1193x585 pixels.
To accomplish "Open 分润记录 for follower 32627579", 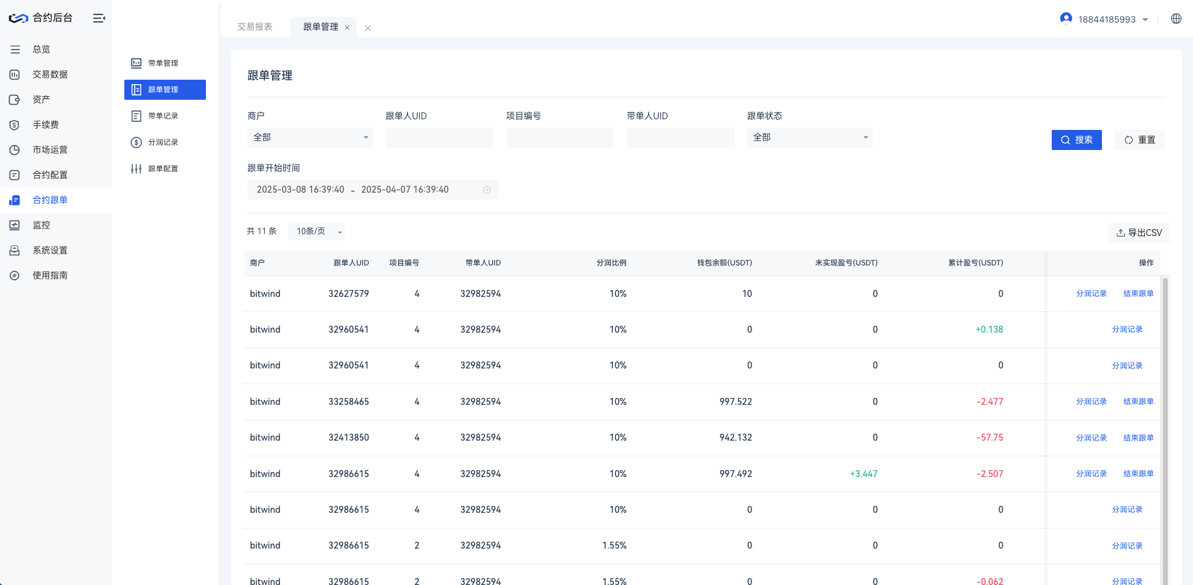I will [1091, 294].
